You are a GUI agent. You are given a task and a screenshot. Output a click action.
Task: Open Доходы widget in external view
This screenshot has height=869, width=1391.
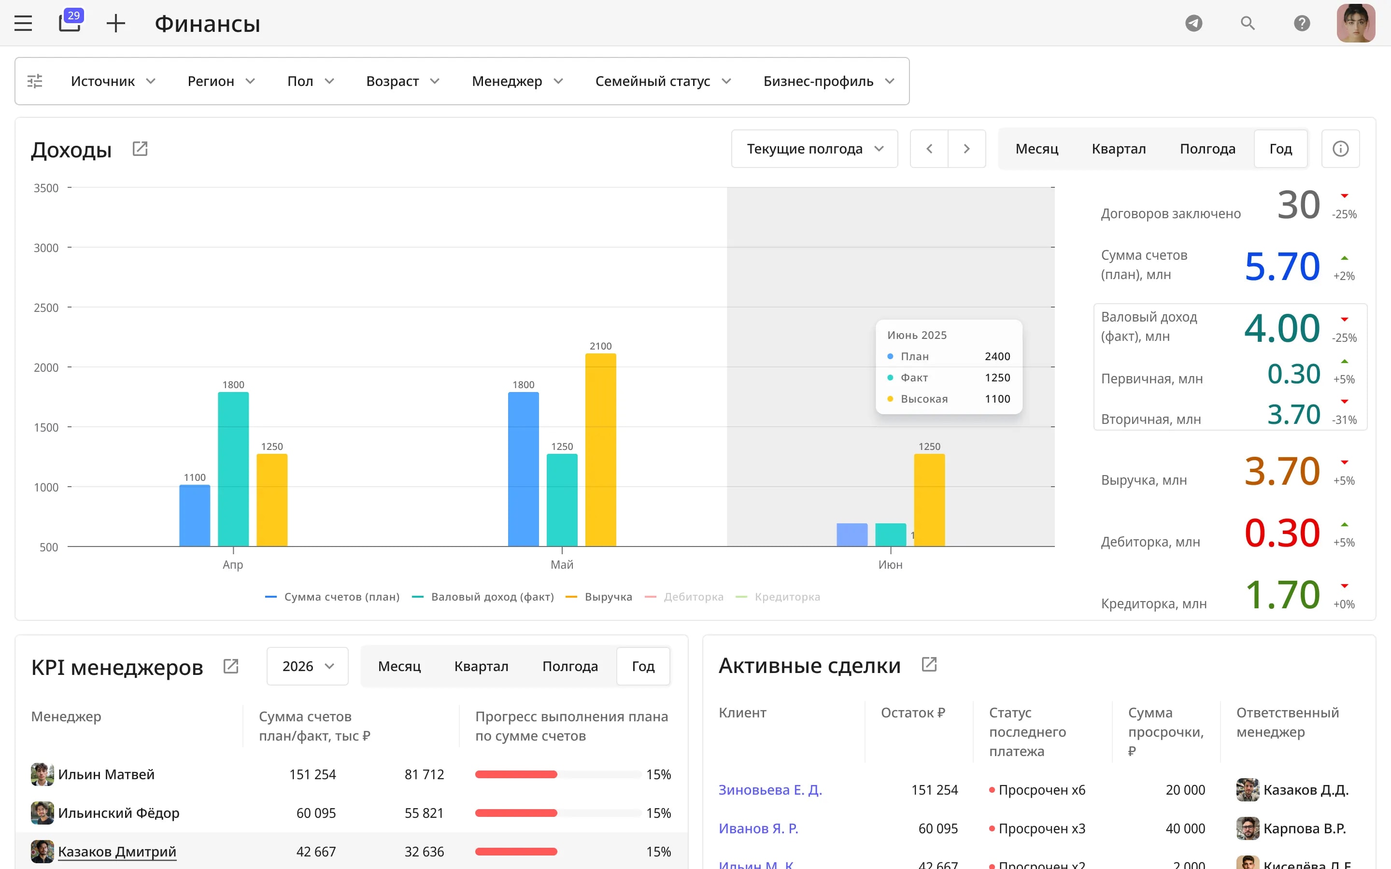point(140,149)
